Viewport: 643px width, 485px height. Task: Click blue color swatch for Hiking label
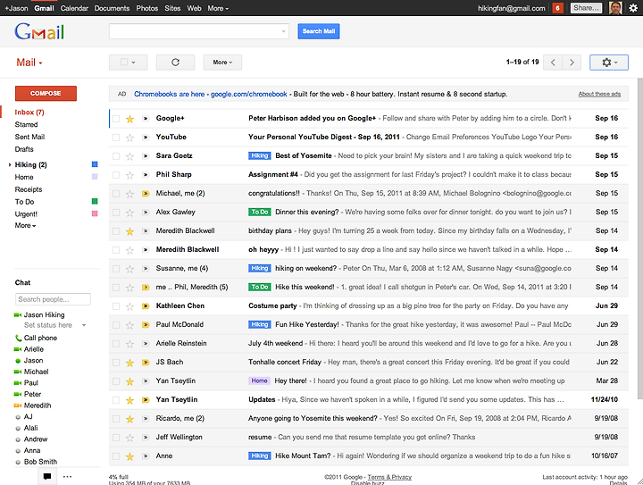(95, 164)
